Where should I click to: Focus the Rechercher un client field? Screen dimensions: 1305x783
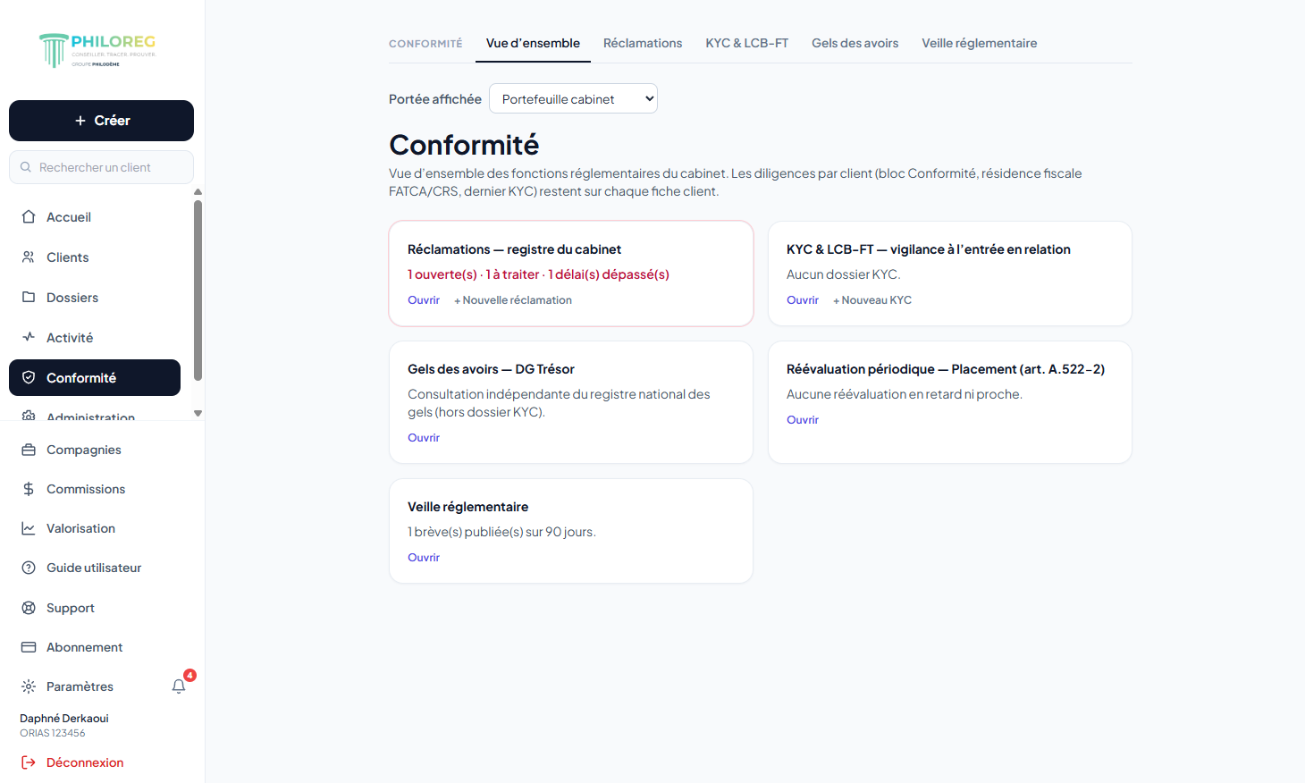click(x=101, y=167)
